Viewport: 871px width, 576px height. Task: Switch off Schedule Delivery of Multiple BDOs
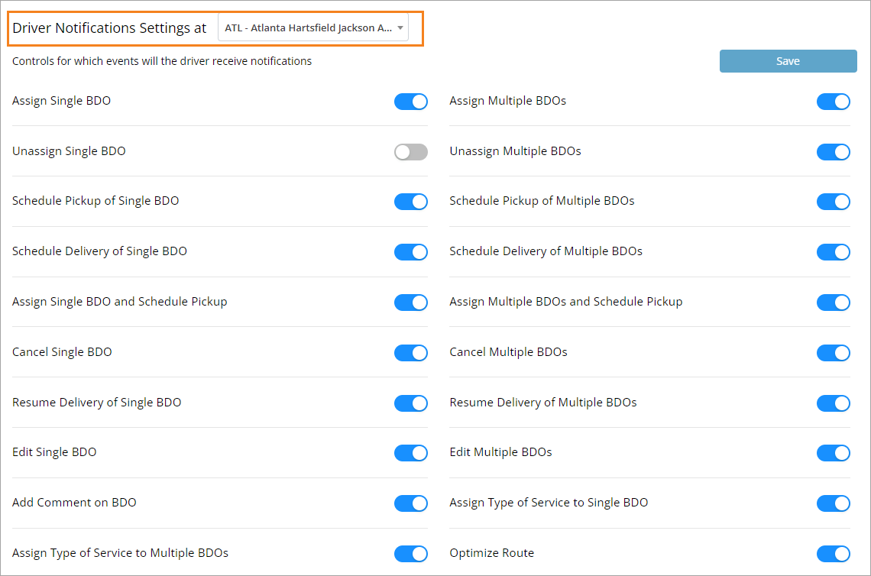click(834, 252)
